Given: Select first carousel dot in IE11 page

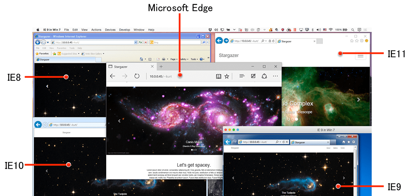Looking at the screenshot, I should 288,119.
